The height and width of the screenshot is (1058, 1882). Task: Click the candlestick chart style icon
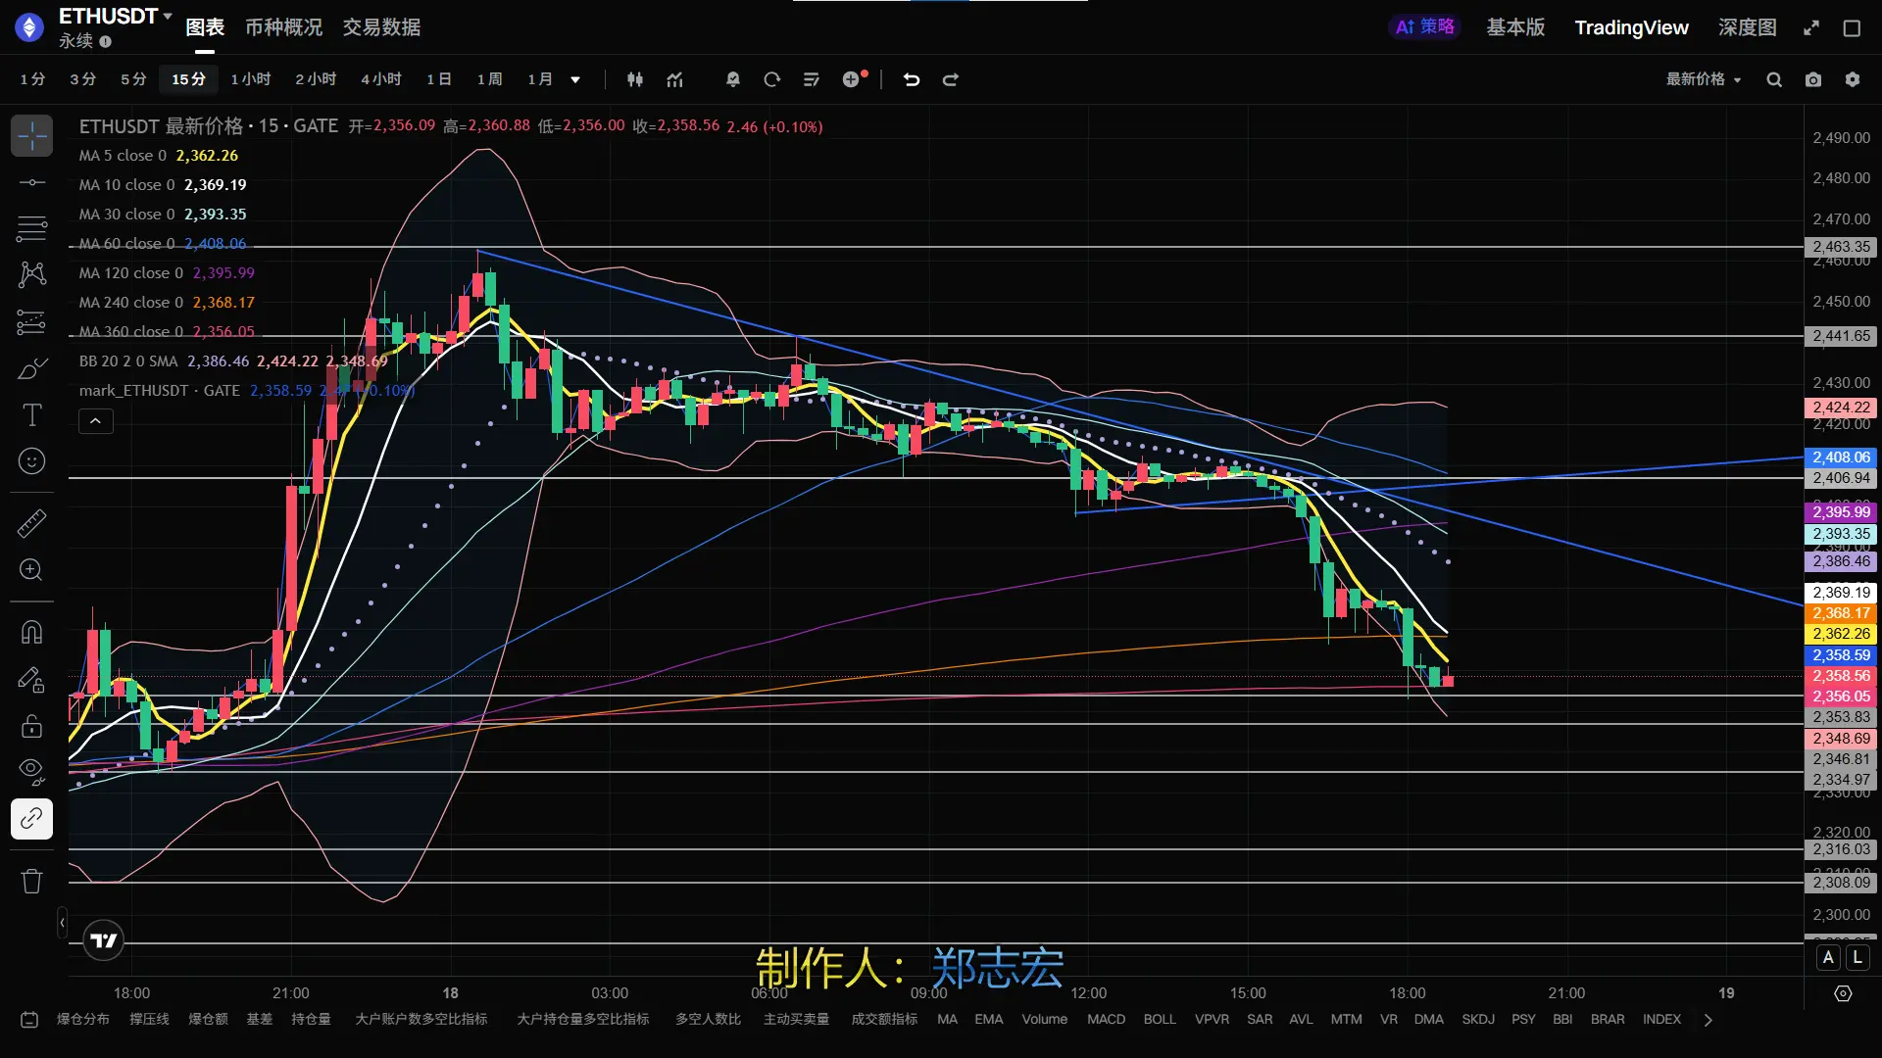point(635,79)
